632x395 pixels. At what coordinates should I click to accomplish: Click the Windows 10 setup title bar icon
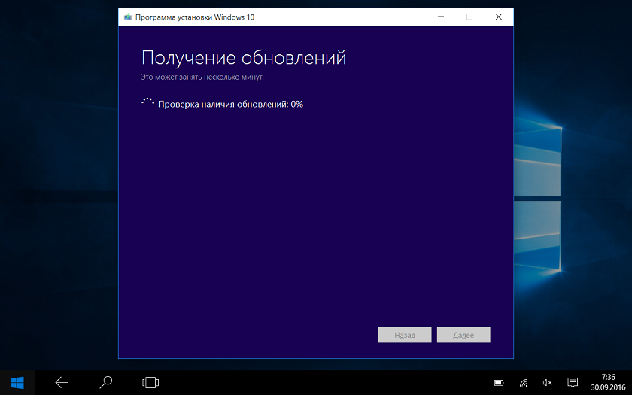(128, 17)
